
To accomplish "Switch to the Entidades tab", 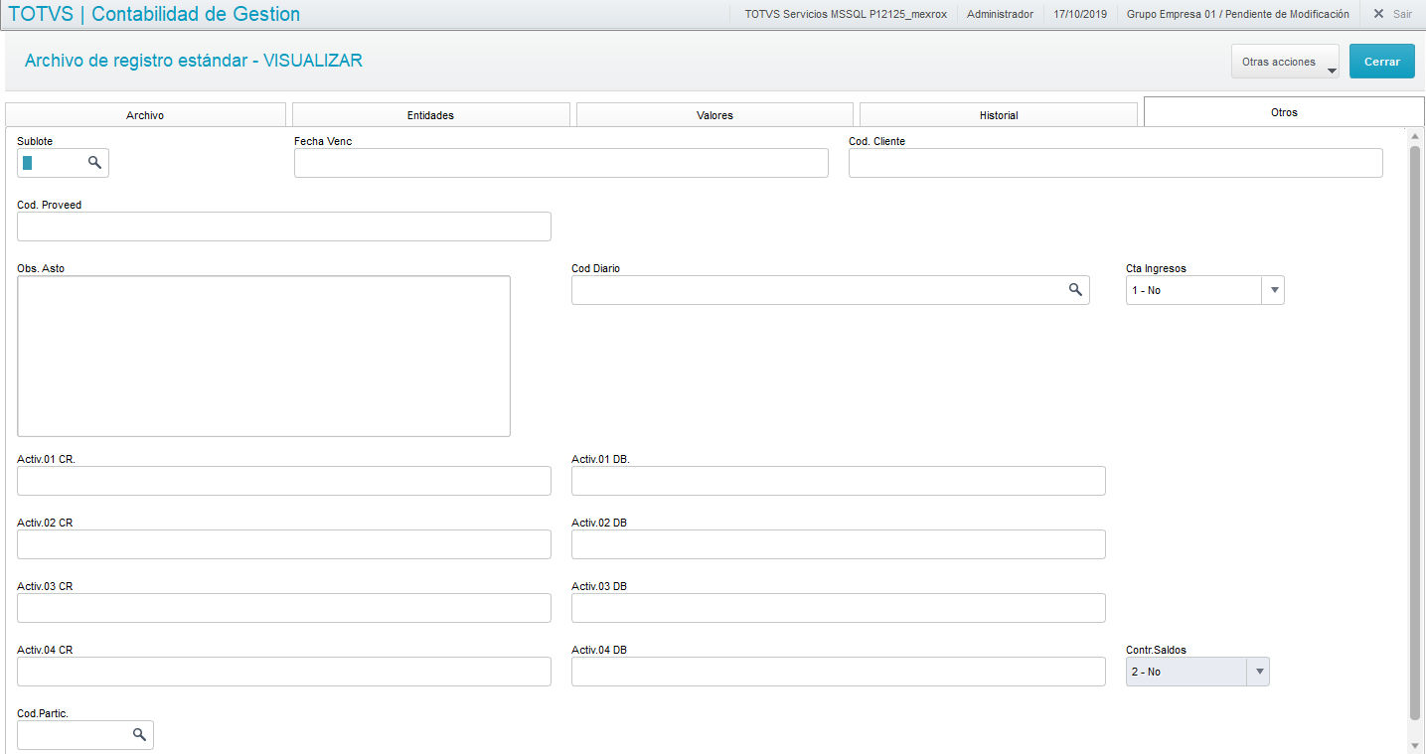I will click(430, 115).
